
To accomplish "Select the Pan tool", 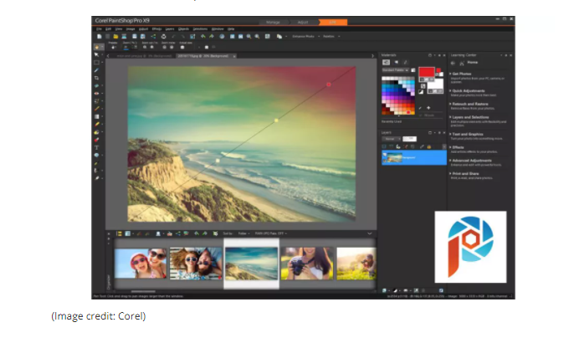I will (97, 47).
